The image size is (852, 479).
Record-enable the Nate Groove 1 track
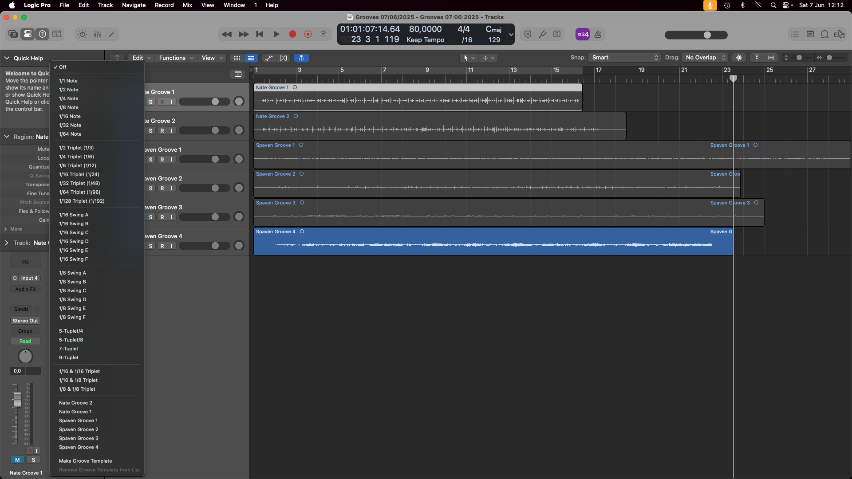coord(162,102)
